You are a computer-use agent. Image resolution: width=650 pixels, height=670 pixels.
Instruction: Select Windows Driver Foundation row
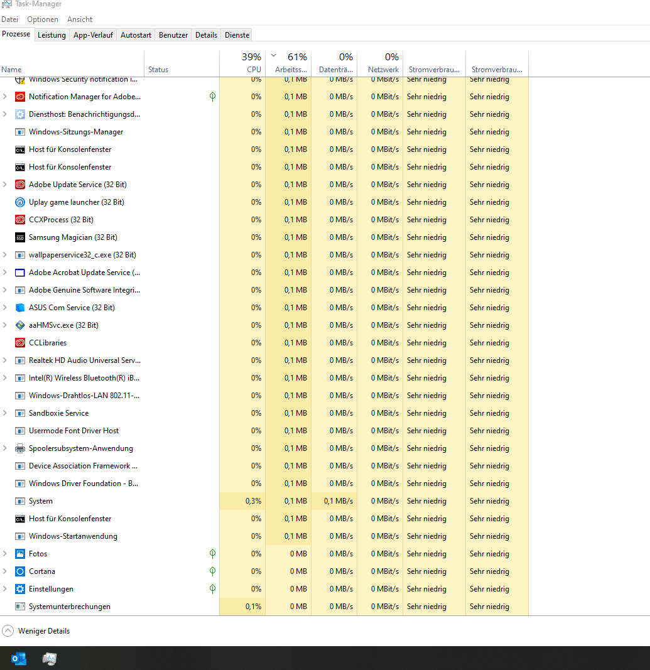tap(264, 484)
